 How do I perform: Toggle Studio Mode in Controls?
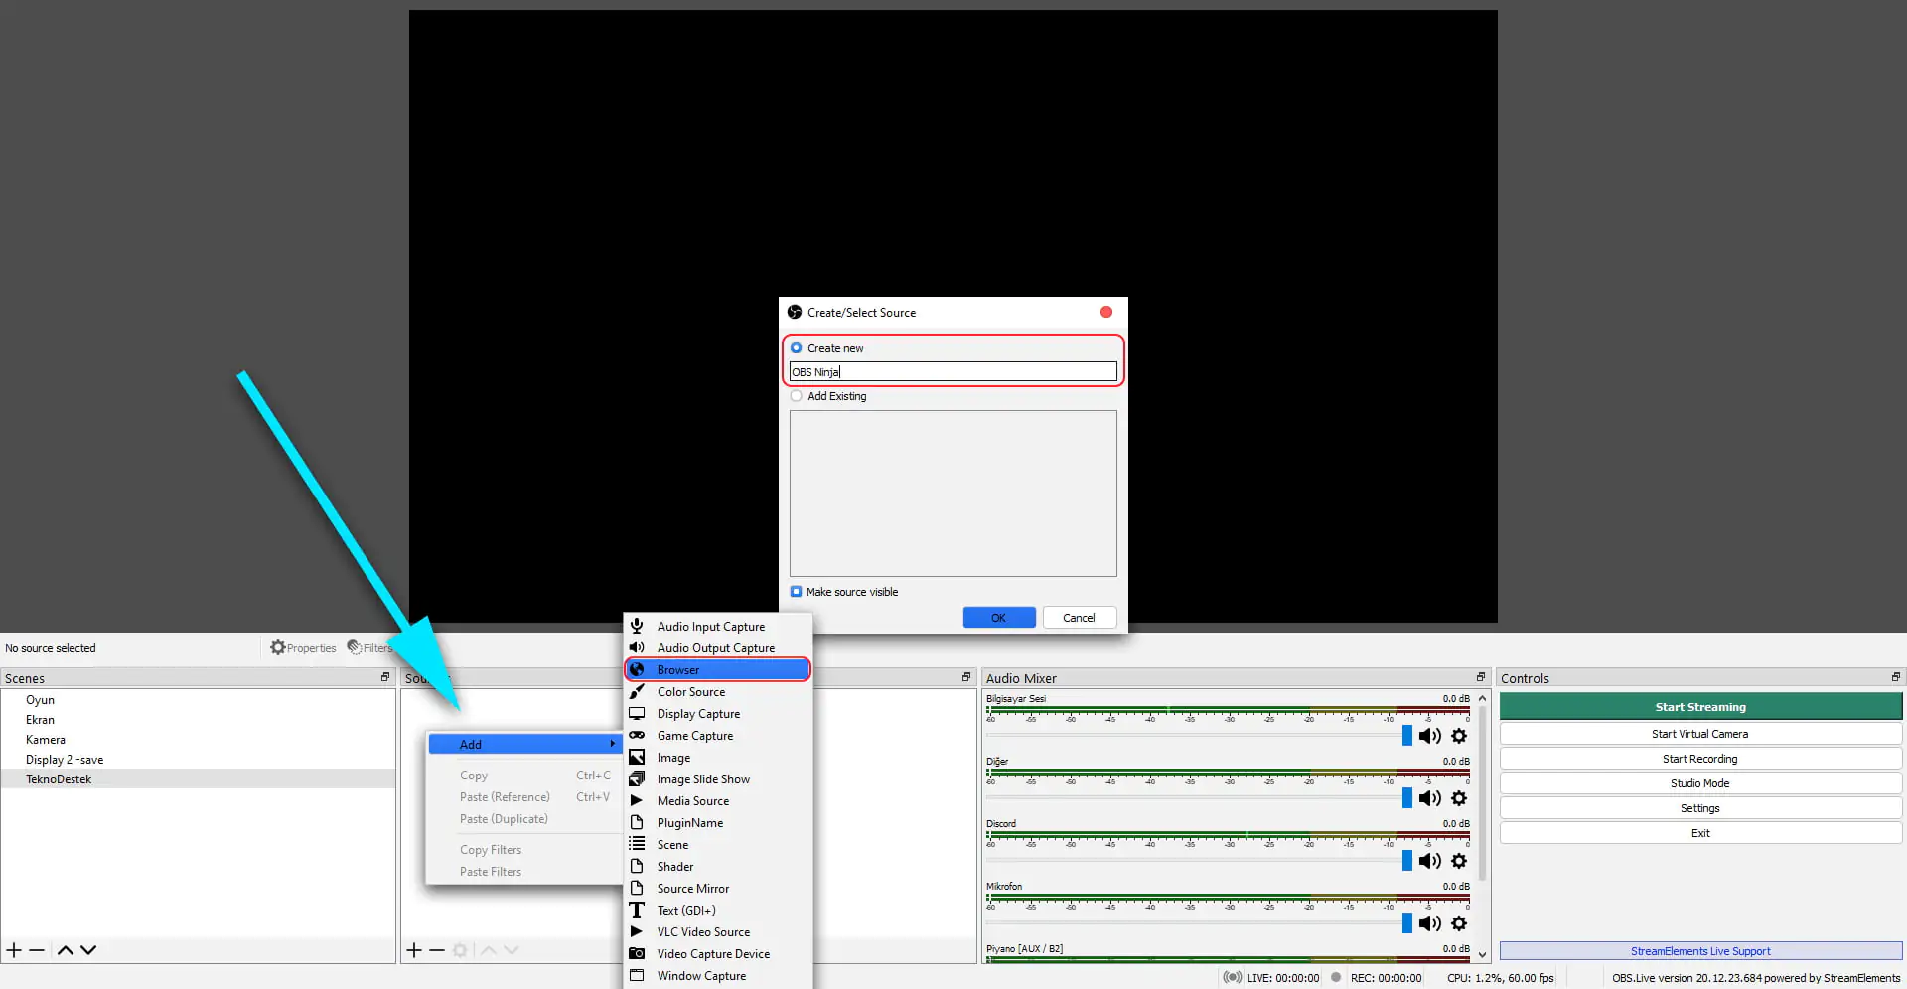[1700, 783]
